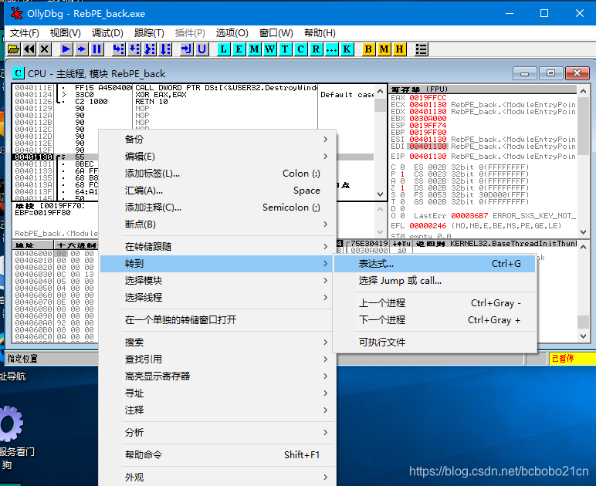Choose 汇编(A)... from the context menu
The width and height of the screenshot is (596, 486).
[218, 191]
